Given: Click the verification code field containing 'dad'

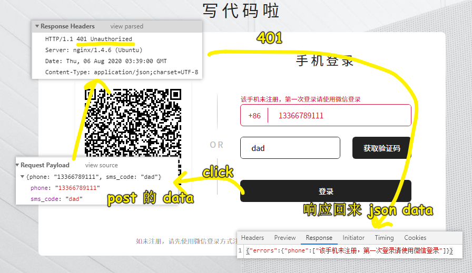Looking at the screenshot, I should coord(290,148).
